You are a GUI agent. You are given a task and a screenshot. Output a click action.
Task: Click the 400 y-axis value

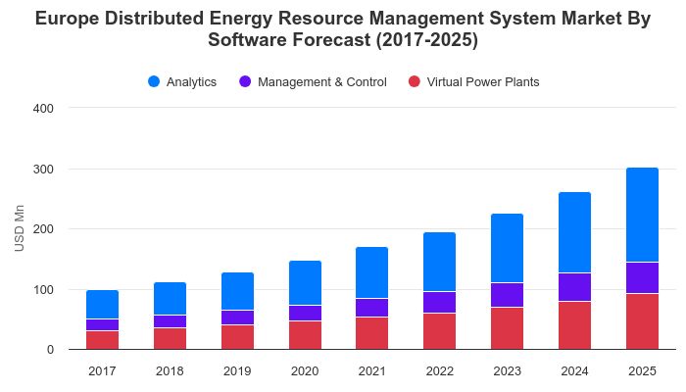pyautogui.click(x=43, y=108)
